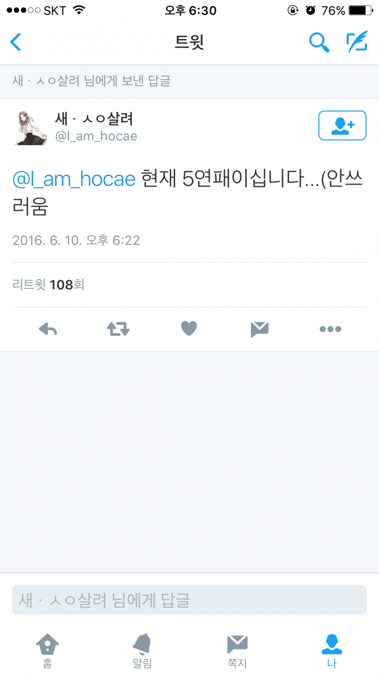Follow the user with the add-person button

[x=342, y=125]
